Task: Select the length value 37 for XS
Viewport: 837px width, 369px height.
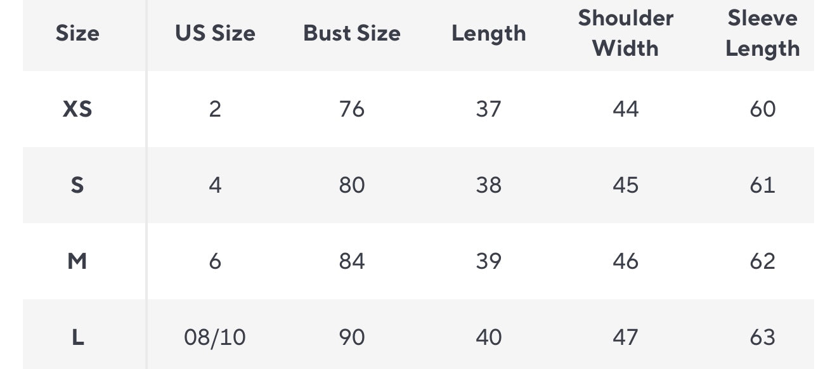Action: point(489,109)
